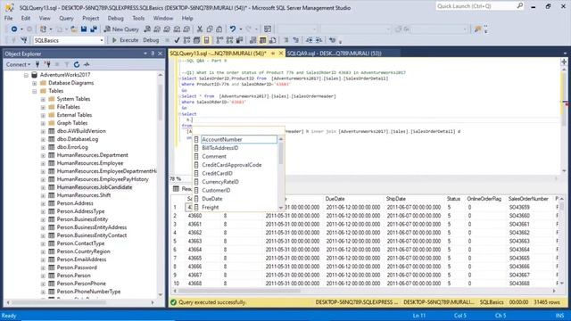Click the navigate Back circular arrow icon
The image size is (571, 321).
(14, 29)
